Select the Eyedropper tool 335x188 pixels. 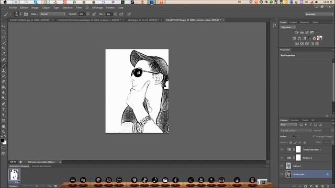4,54
